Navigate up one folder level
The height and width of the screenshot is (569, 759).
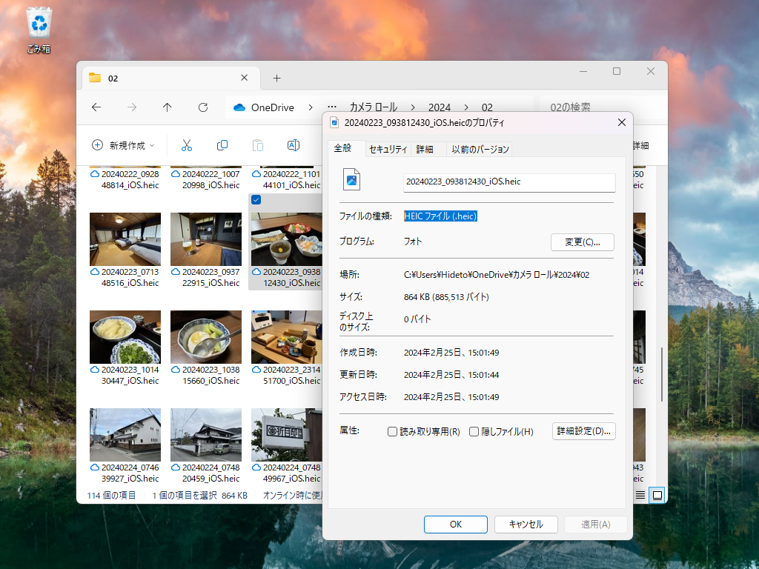167,107
